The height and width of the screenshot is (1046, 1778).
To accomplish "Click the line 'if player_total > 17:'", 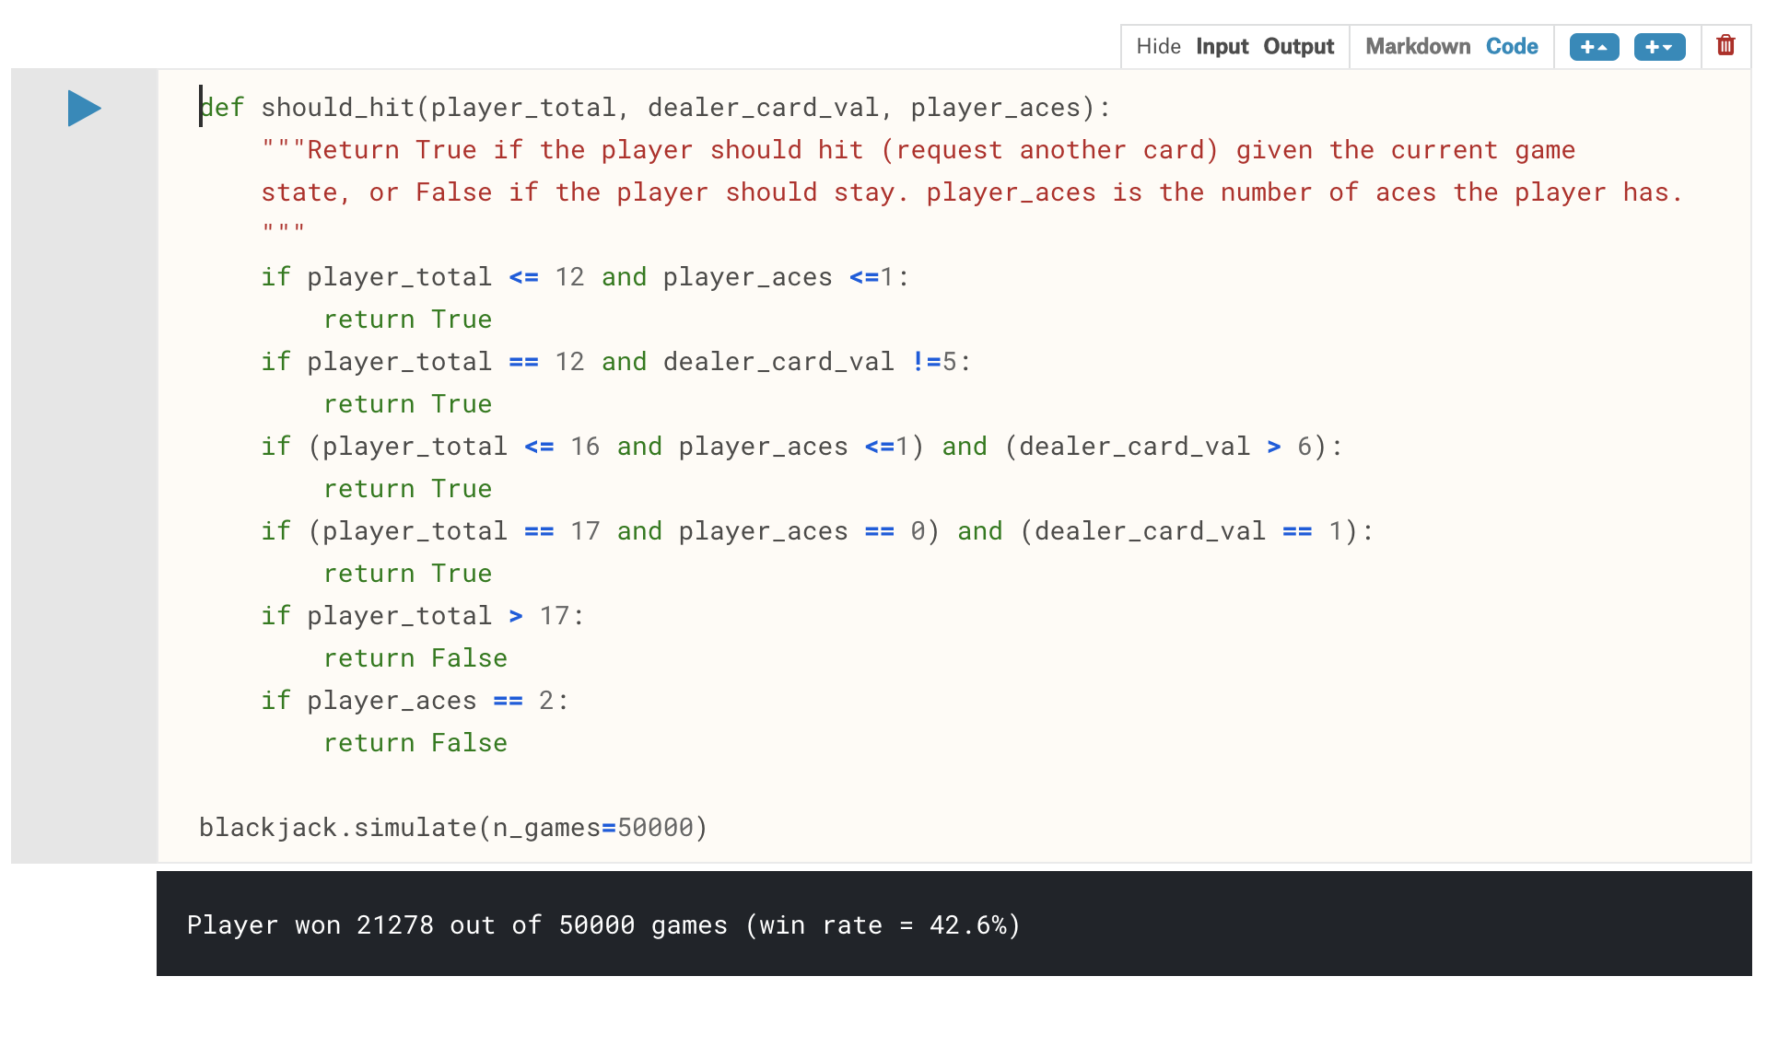I will (423, 616).
